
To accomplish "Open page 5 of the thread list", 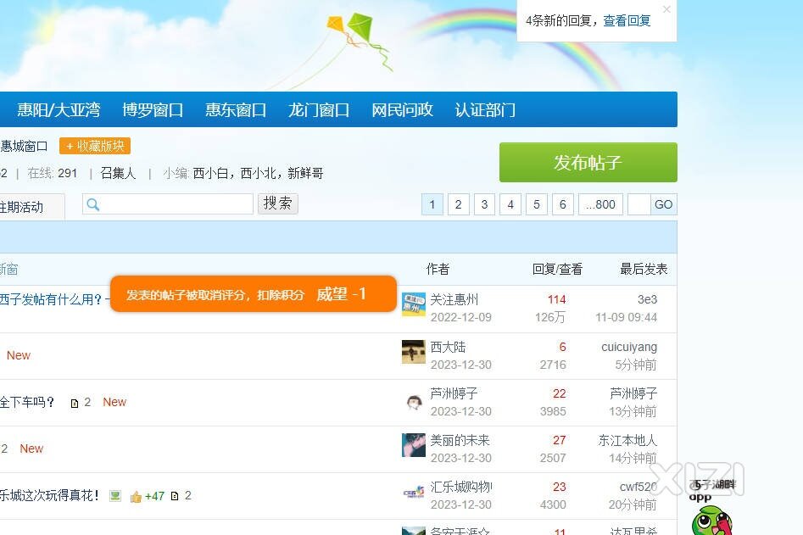I will coord(537,205).
